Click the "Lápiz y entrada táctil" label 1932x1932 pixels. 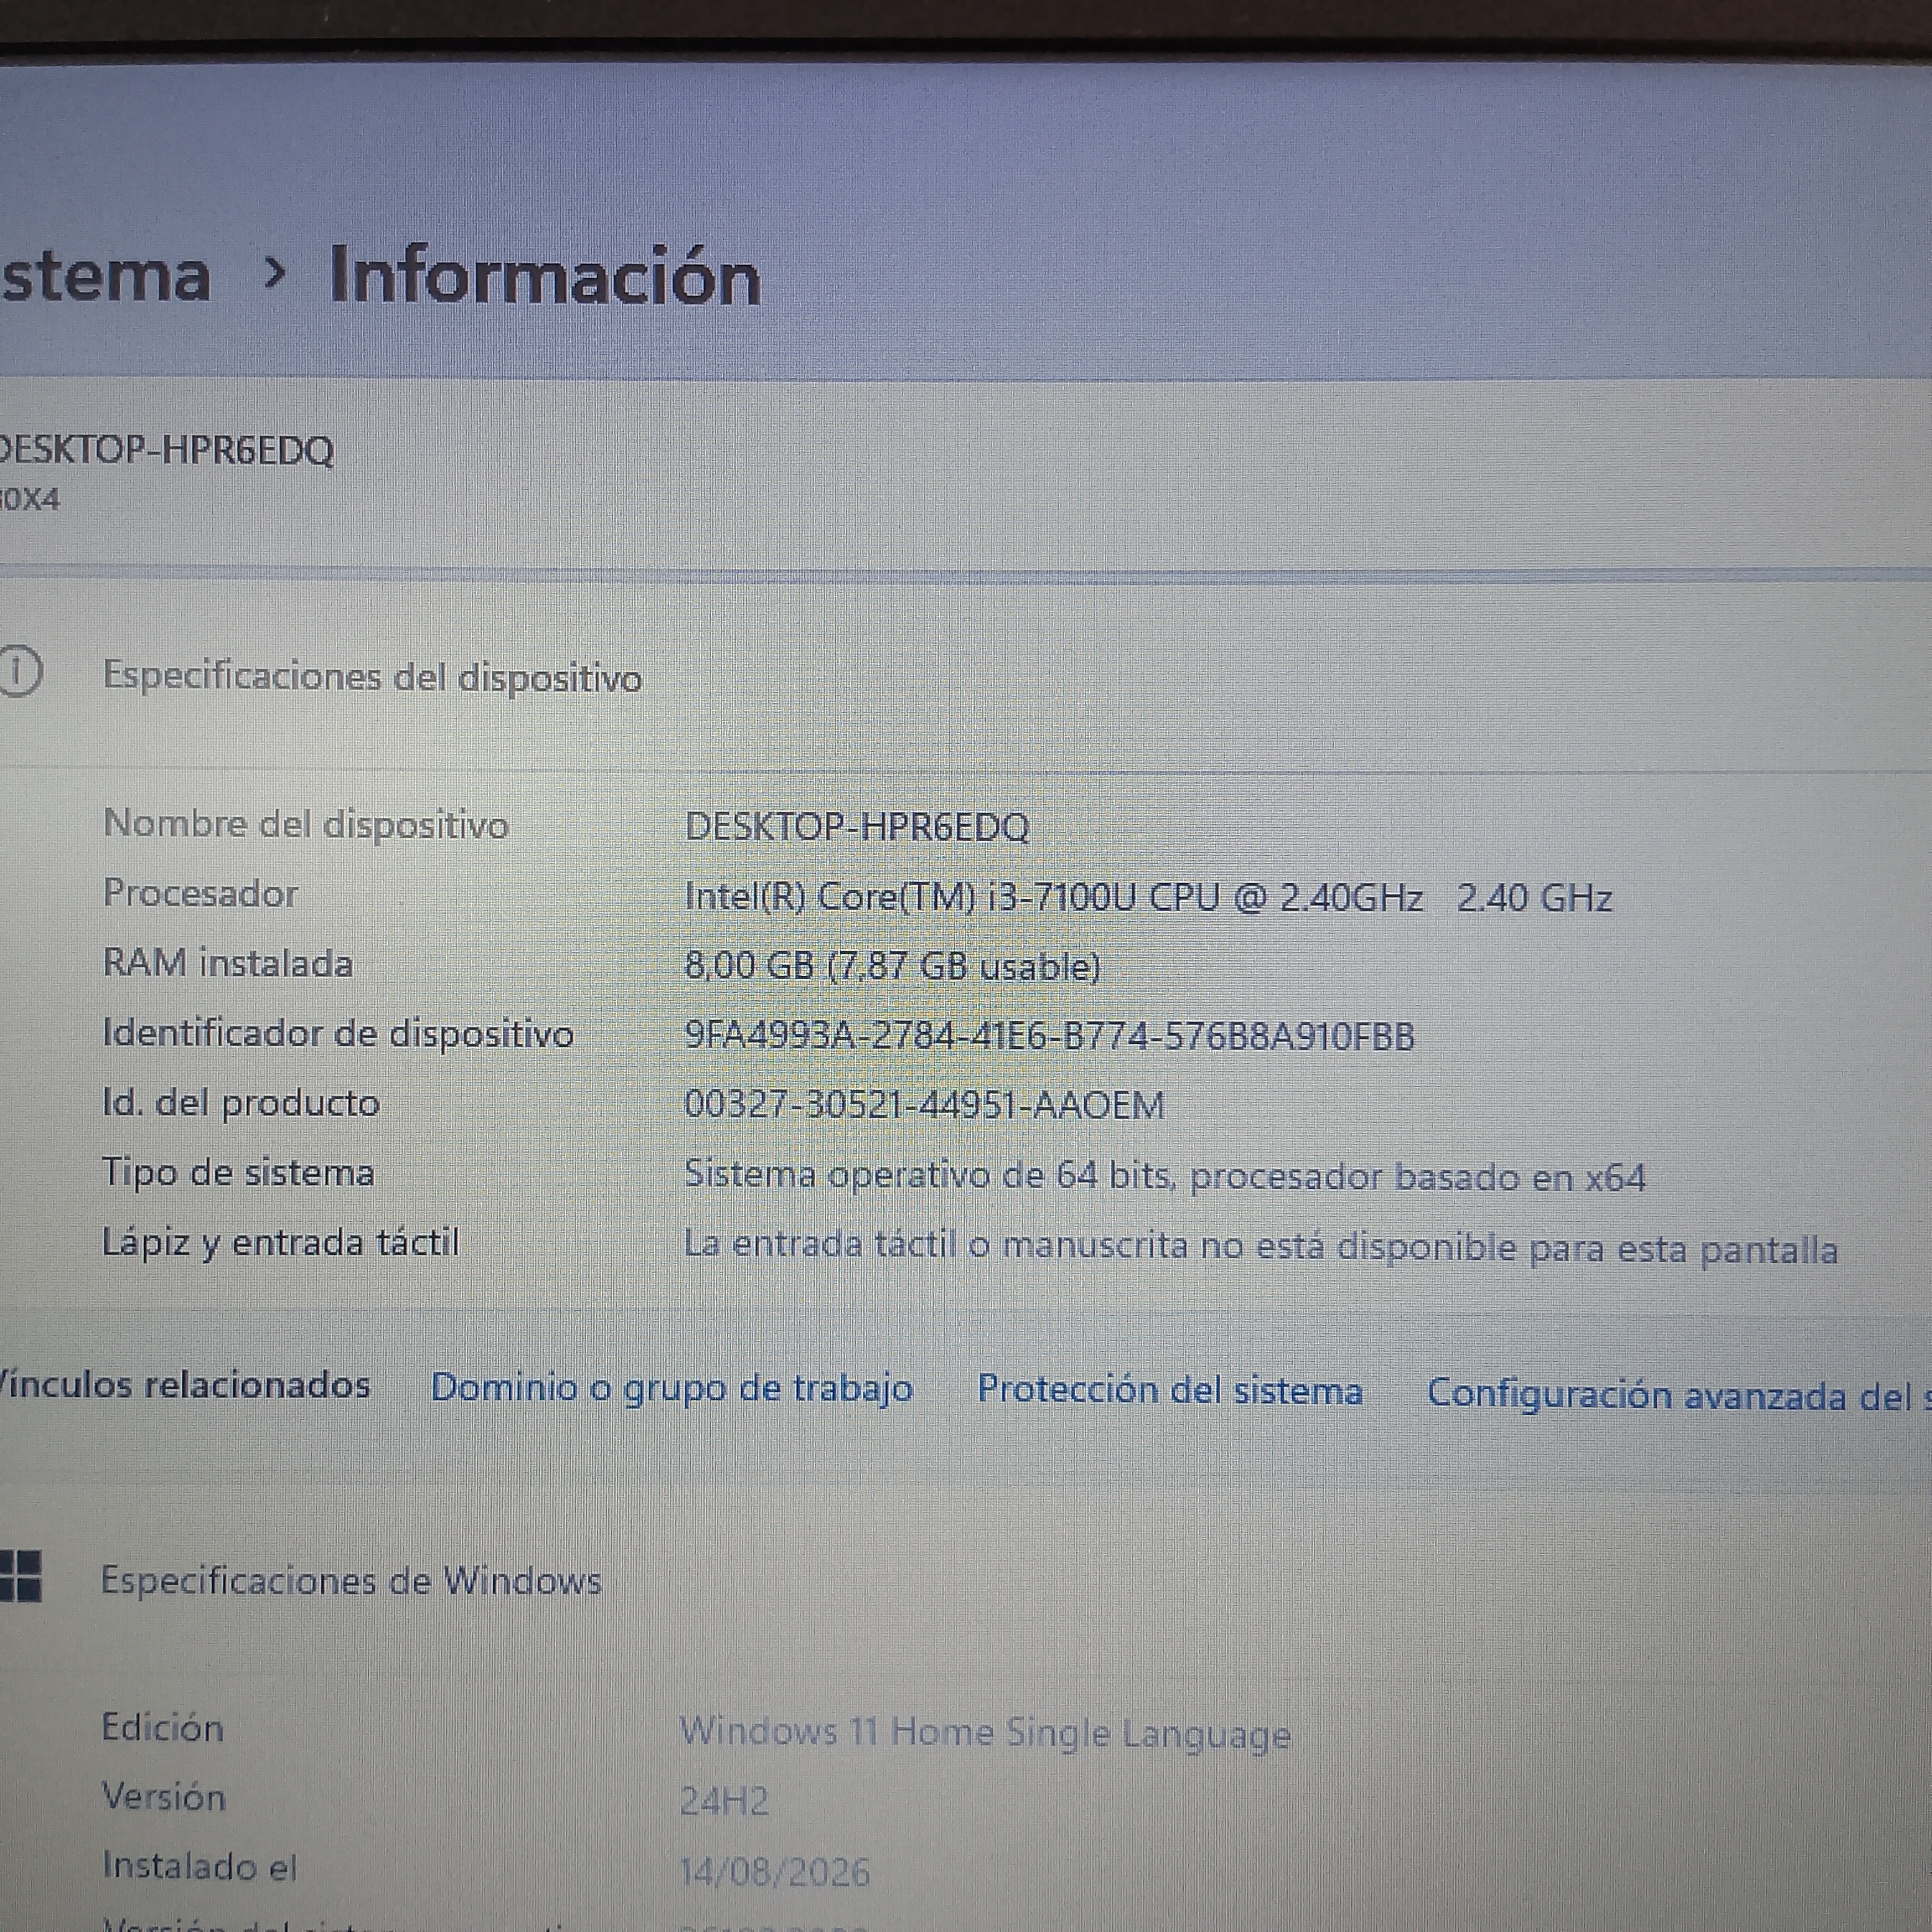point(281,1243)
